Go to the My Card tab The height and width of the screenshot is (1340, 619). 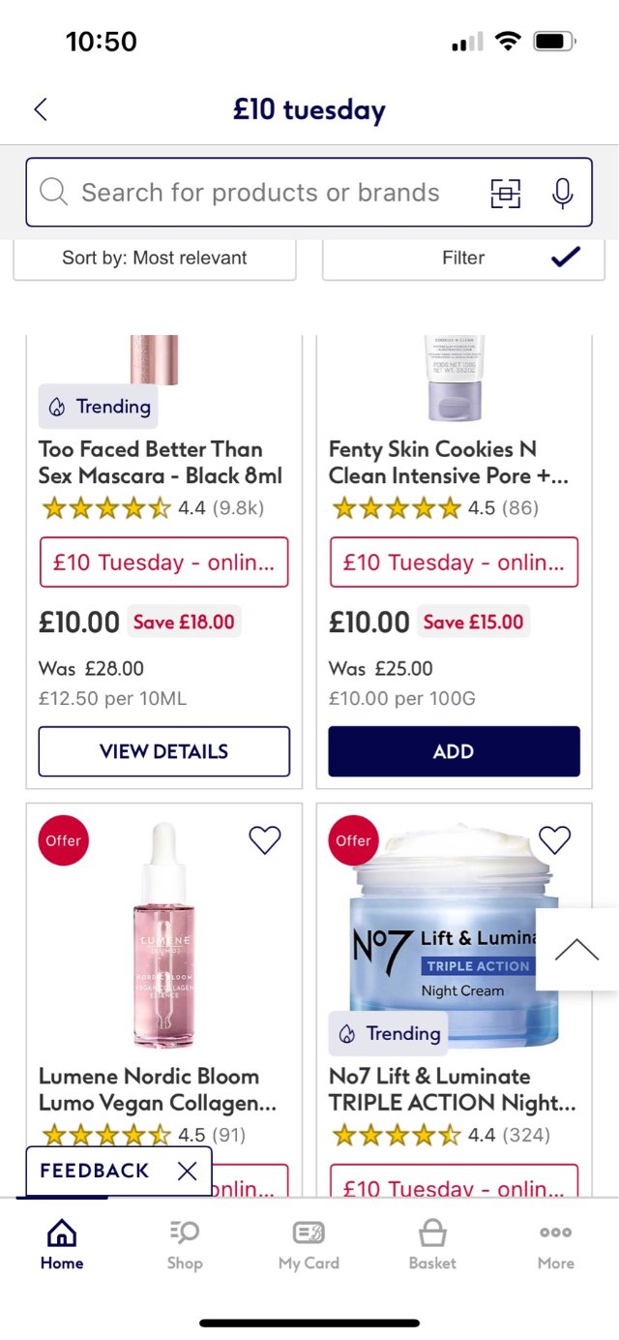pyautogui.click(x=309, y=1244)
